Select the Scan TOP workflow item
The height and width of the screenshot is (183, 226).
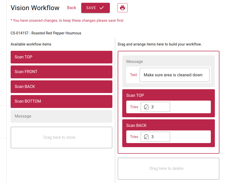pos(61,57)
